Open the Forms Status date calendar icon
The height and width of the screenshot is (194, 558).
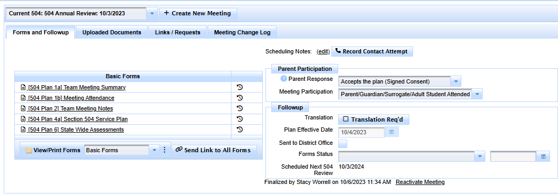(543, 156)
